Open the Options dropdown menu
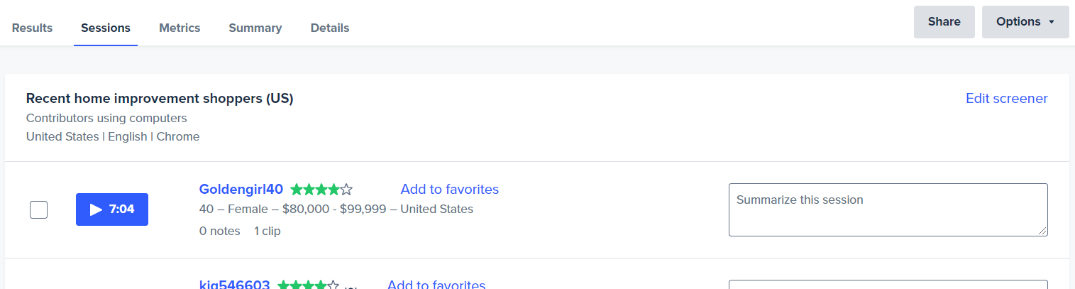 coord(1025,22)
